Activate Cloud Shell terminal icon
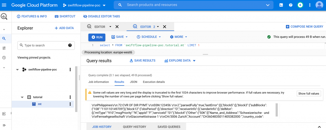Viewport: 326px width, 130px height. point(281,5)
